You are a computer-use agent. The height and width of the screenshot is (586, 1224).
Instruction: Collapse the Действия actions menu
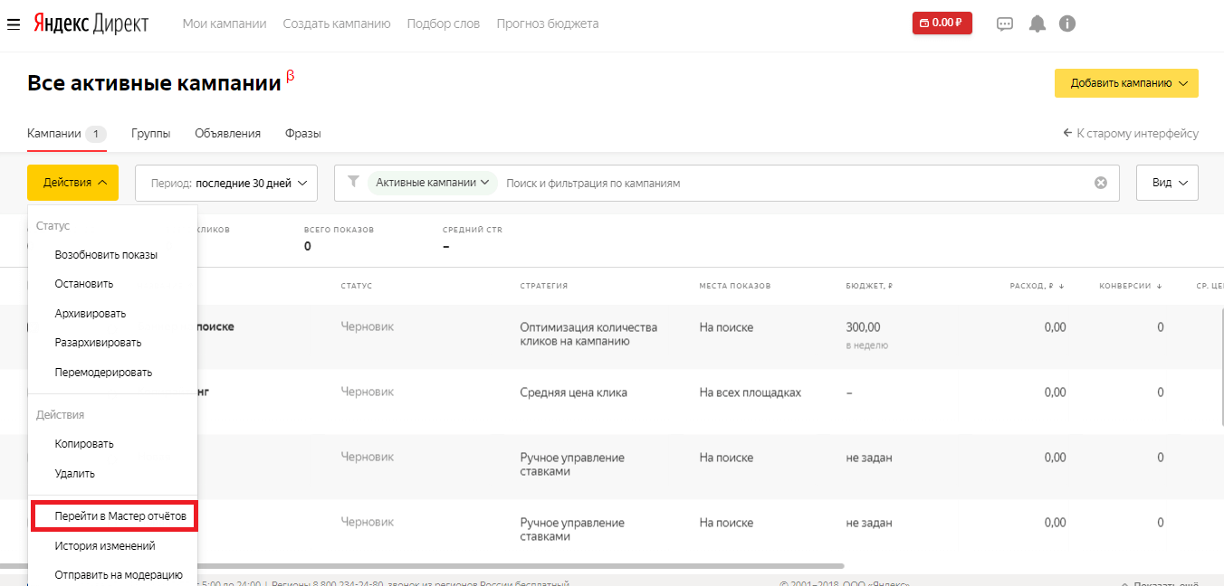click(72, 183)
